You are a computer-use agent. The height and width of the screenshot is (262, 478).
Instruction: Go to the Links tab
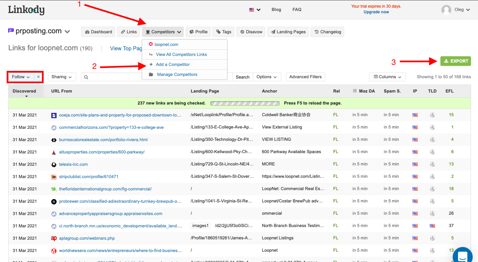pos(128,32)
